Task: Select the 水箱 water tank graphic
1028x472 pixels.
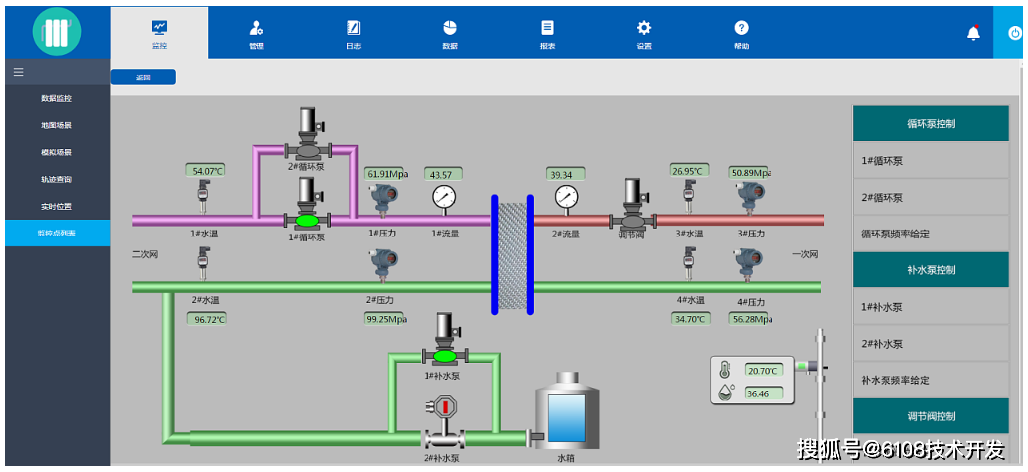Action: click(x=565, y=411)
